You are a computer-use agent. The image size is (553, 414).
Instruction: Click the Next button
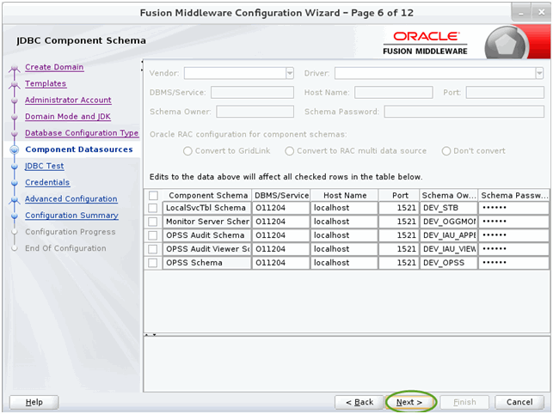coord(409,402)
